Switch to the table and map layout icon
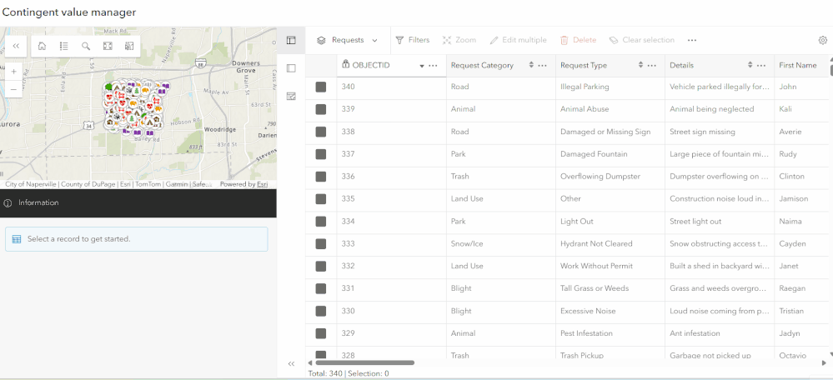Screen dimensions: 833x380 click(291, 40)
